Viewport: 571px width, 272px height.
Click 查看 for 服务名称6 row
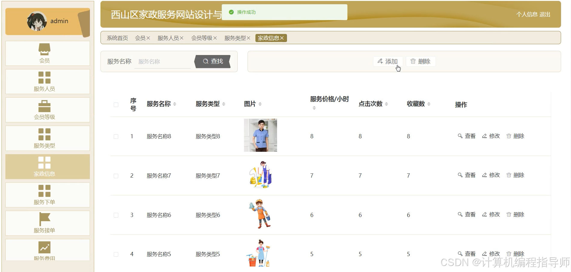(467, 215)
